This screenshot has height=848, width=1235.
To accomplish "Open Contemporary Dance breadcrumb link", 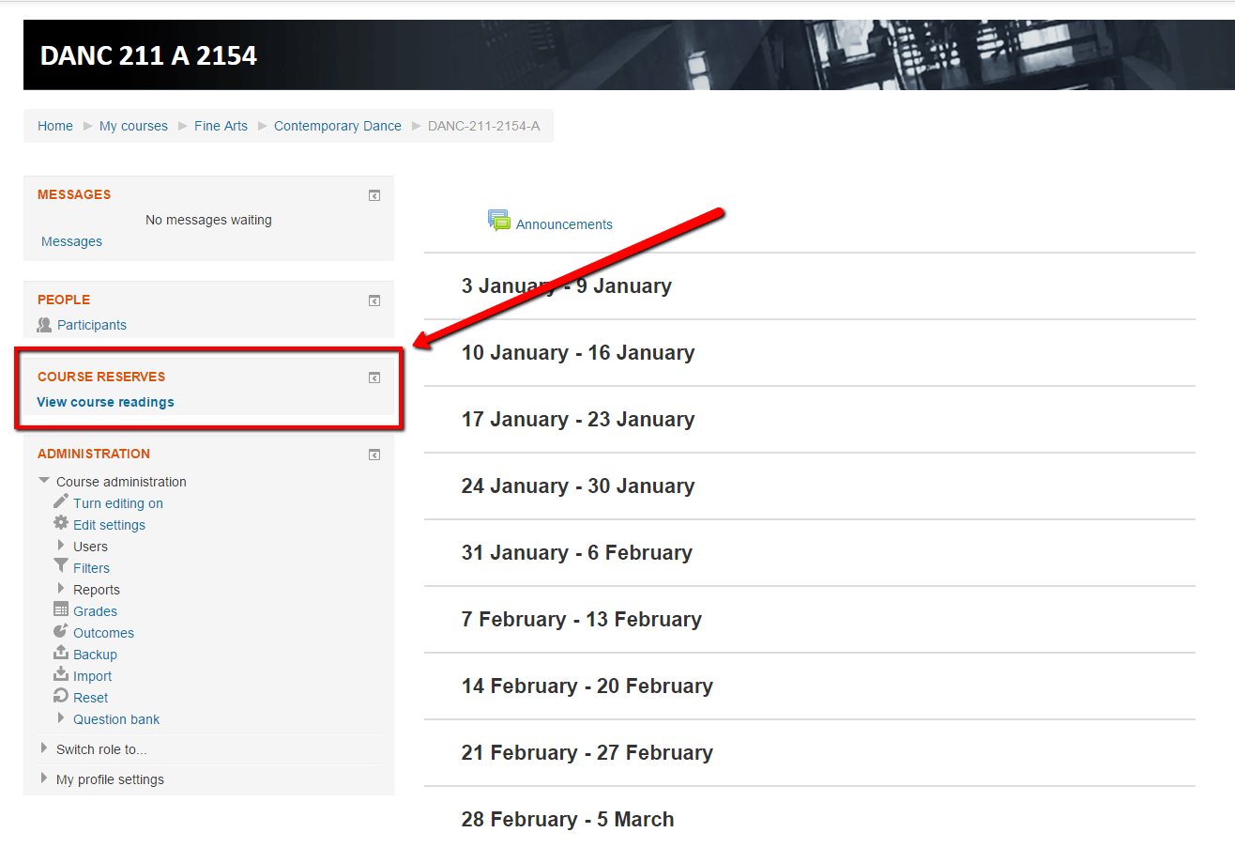I will point(338,126).
